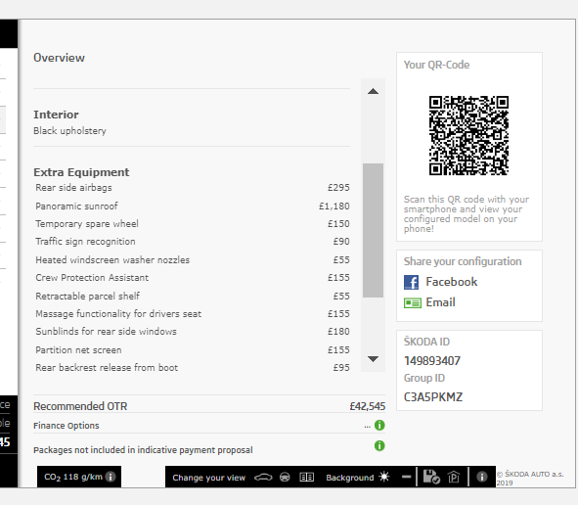The width and height of the screenshot is (578, 505).
Task: Show info for packages not included
Action: (379, 445)
